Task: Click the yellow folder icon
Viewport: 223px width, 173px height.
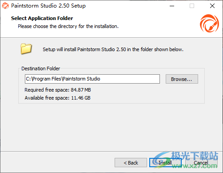Action: [26, 48]
